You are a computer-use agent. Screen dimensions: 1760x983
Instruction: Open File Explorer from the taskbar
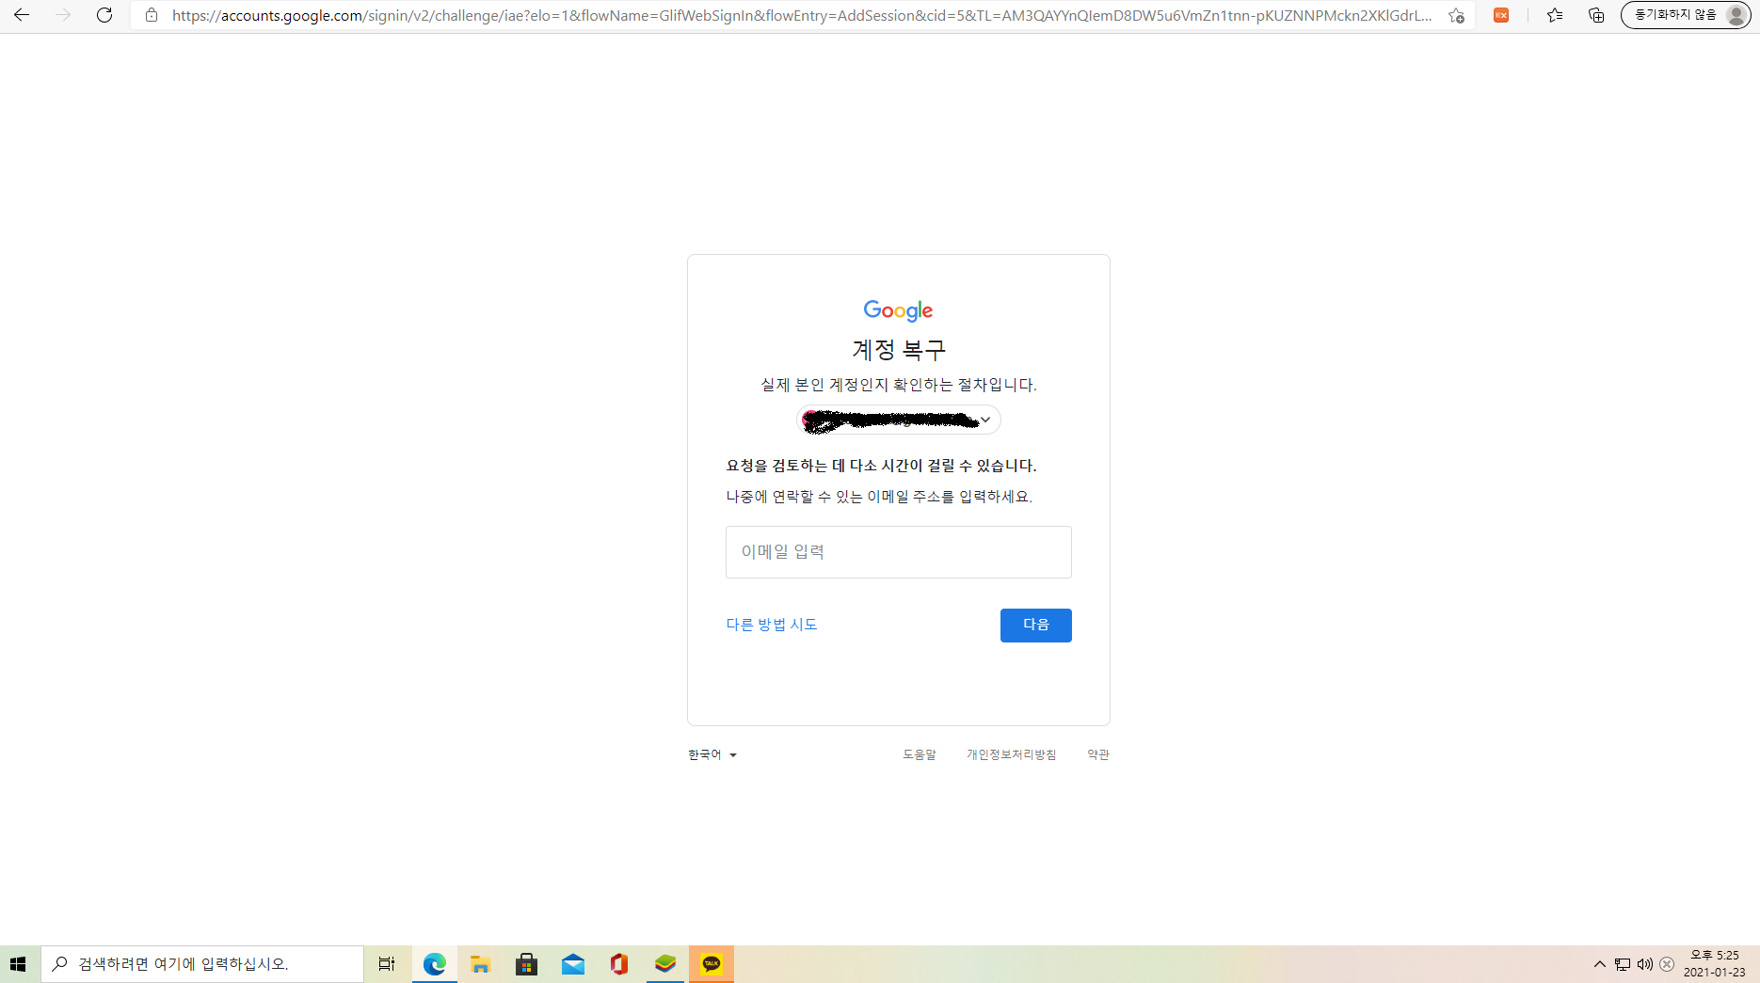pos(480,963)
